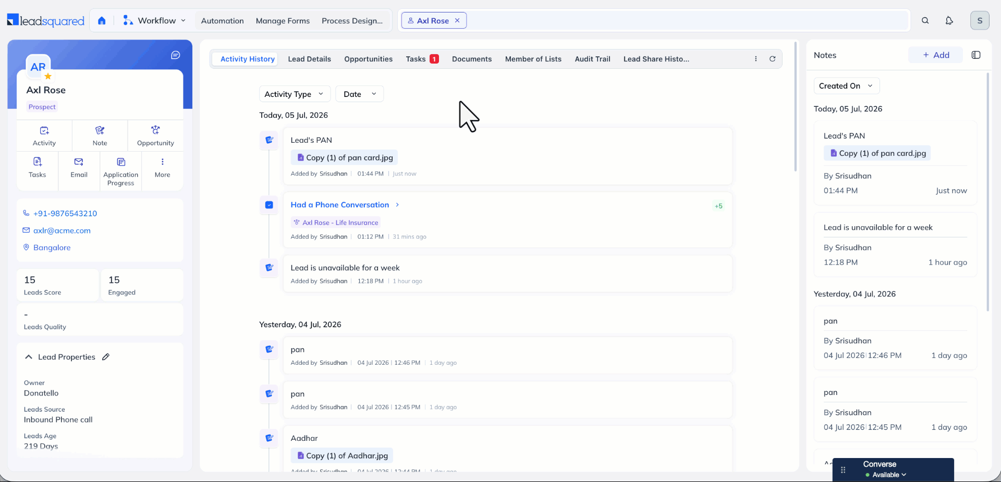Star Axl Rose's lead avatar
1001x482 pixels.
point(48,76)
